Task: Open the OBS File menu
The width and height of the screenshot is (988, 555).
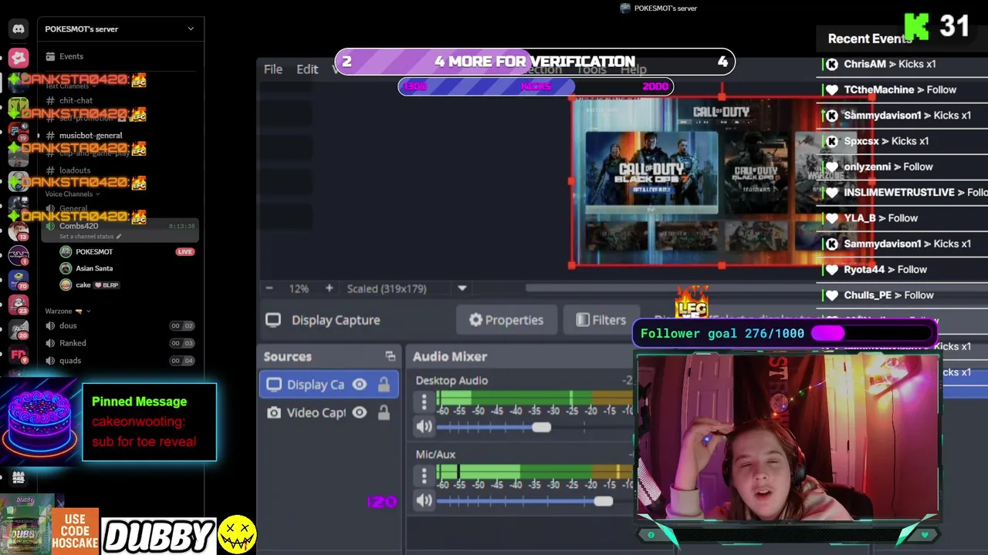Action: point(273,69)
